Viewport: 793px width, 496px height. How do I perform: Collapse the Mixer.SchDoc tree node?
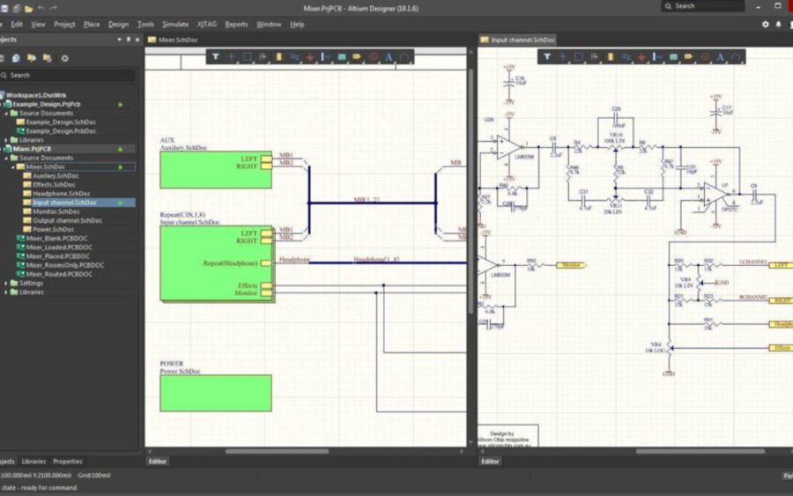click(12, 167)
